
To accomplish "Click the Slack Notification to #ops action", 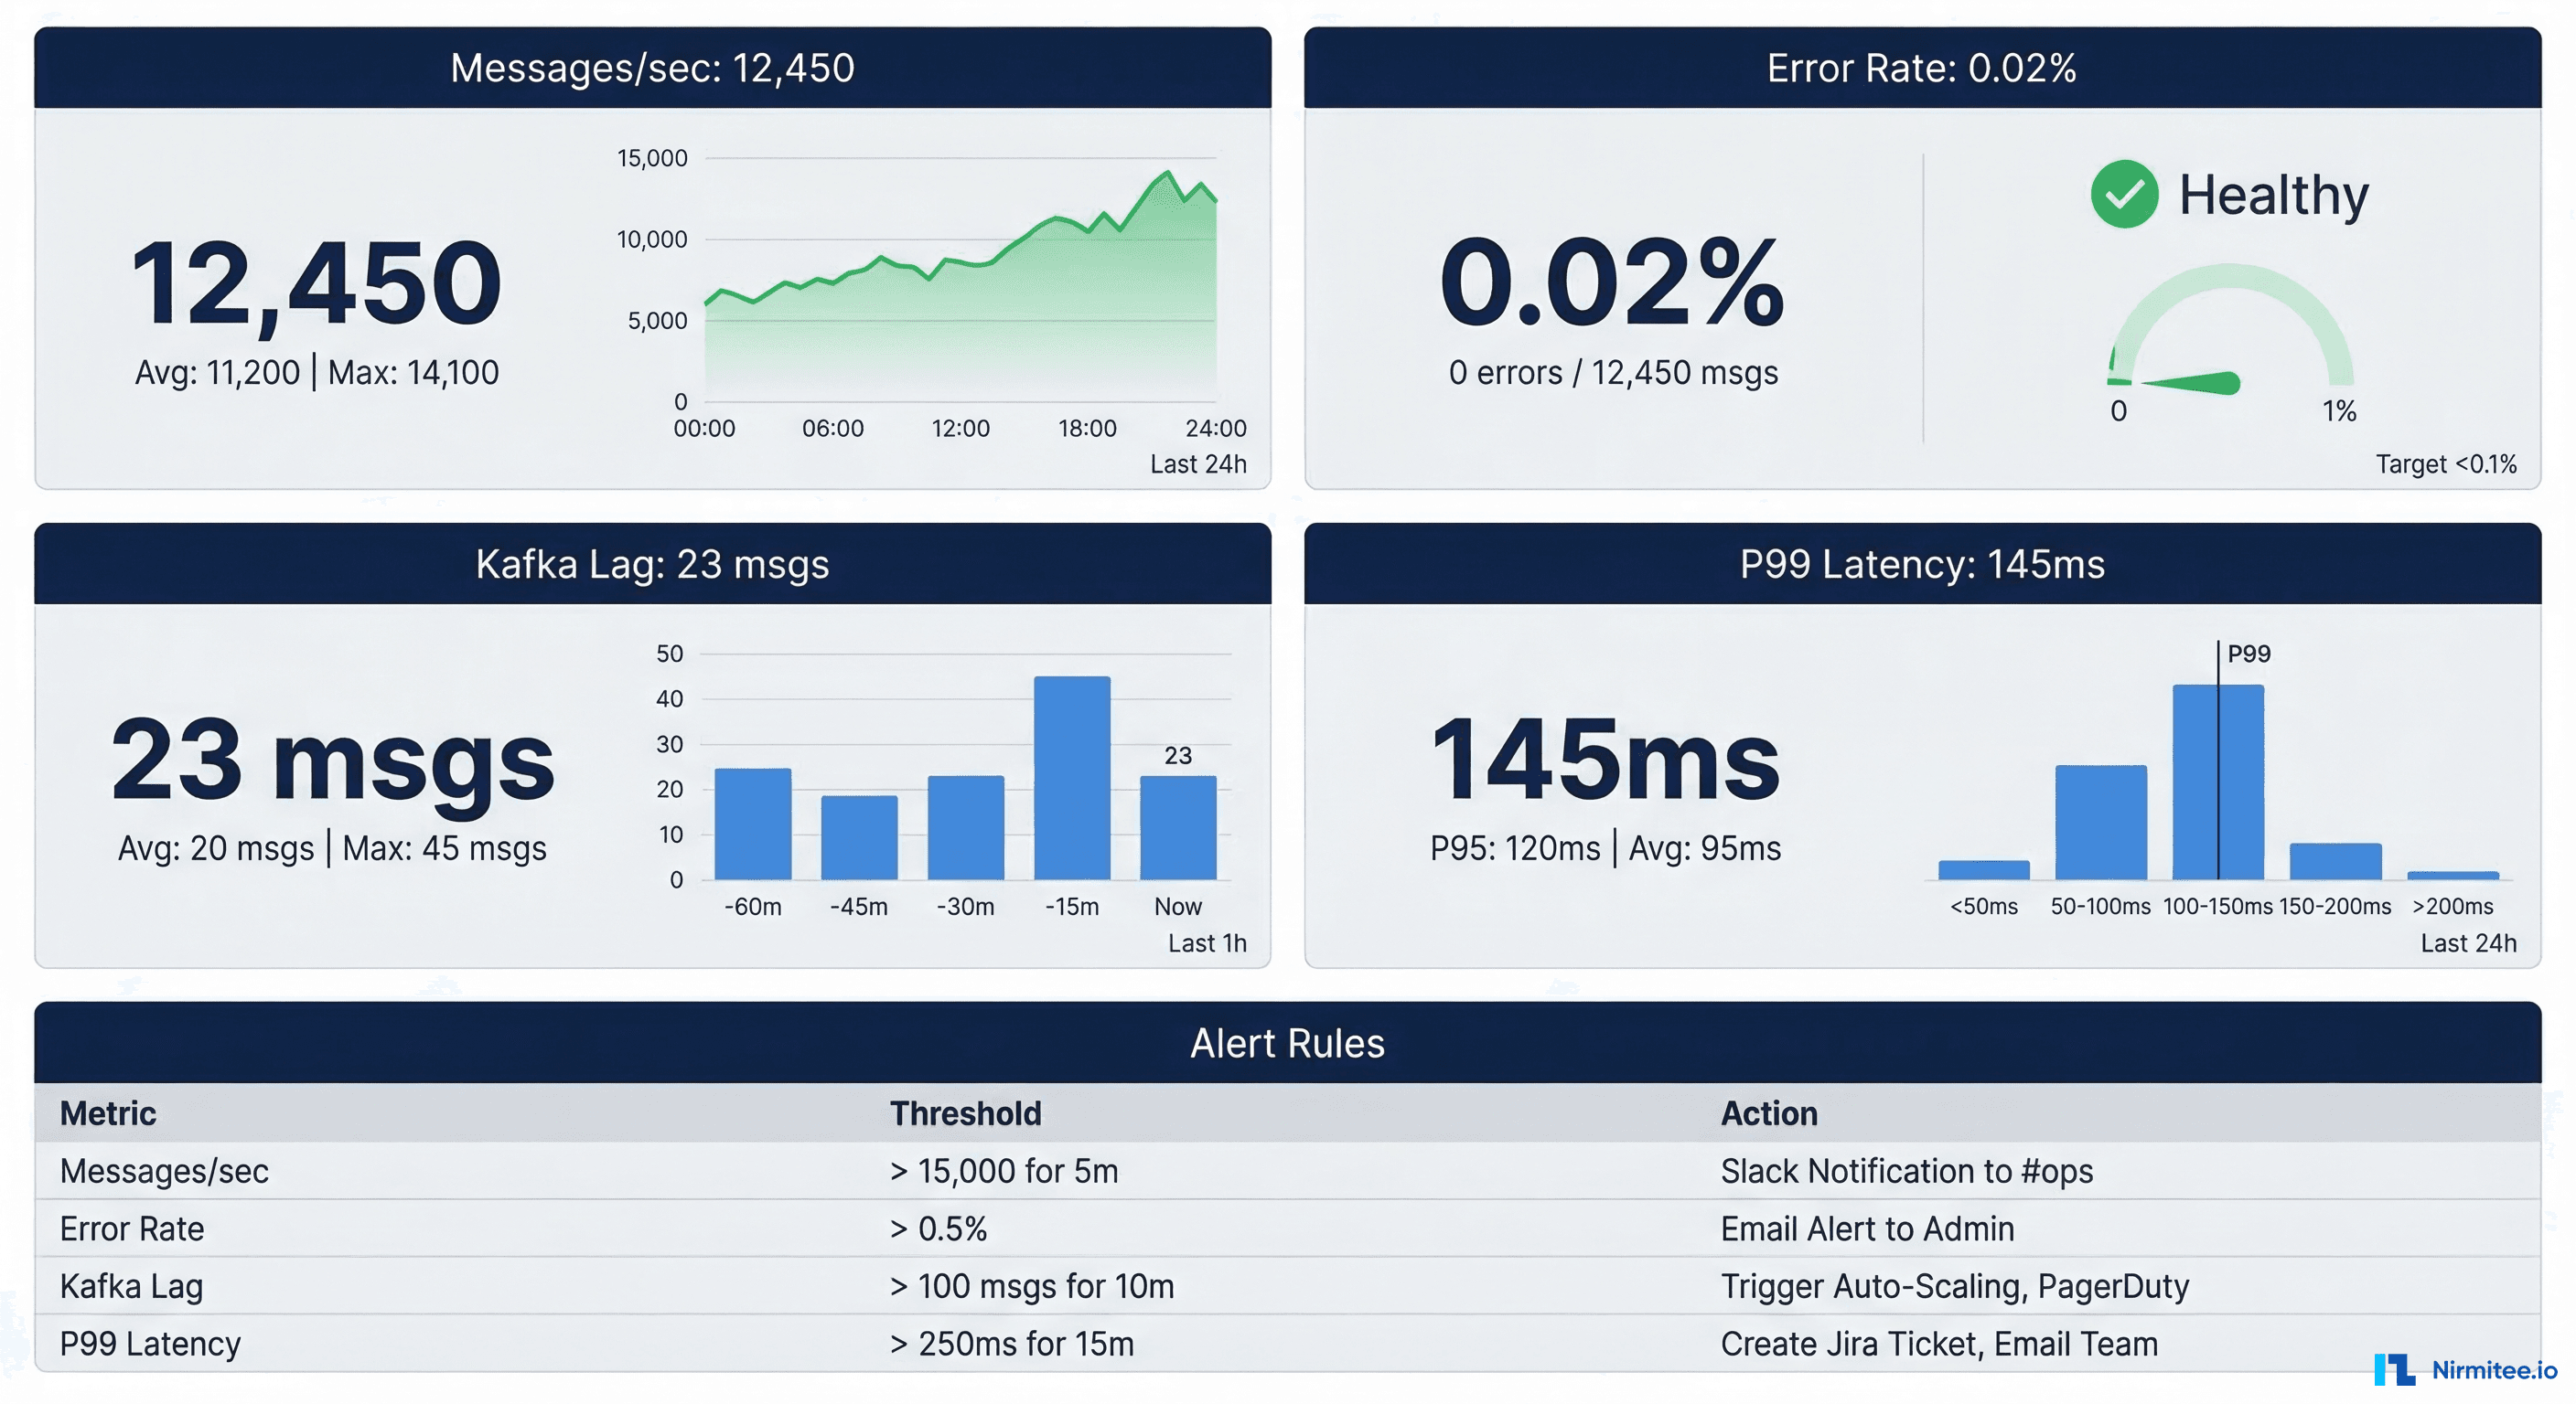I will pos(1909,1171).
